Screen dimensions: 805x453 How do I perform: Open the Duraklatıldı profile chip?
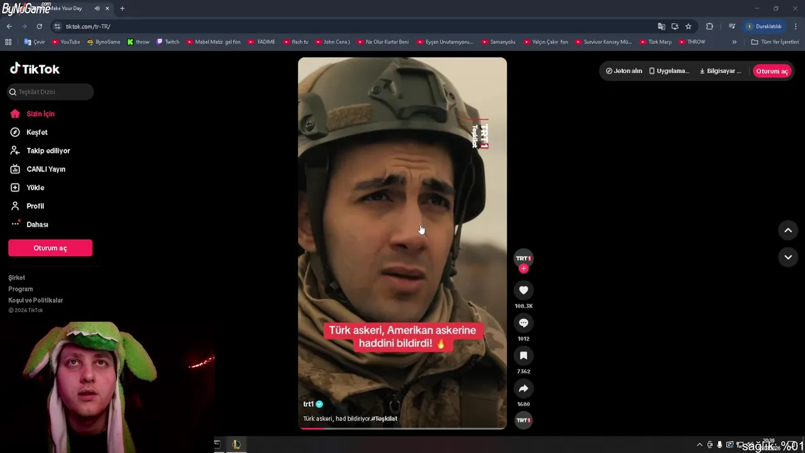click(x=764, y=26)
